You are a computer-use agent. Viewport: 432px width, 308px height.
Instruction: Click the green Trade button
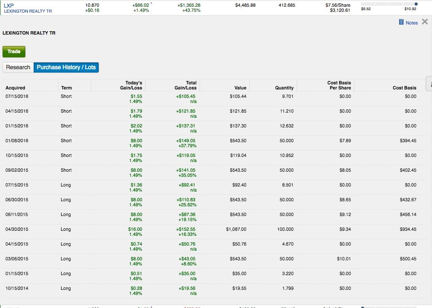14,51
